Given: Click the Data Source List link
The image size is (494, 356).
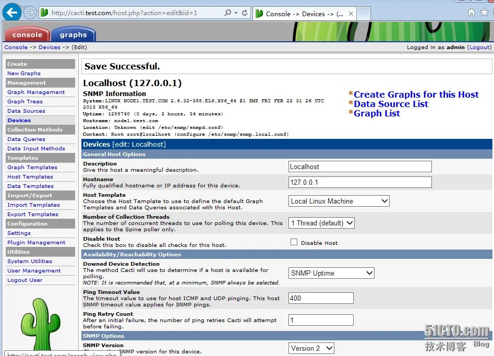Looking at the screenshot, I should click(x=391, y=104).
